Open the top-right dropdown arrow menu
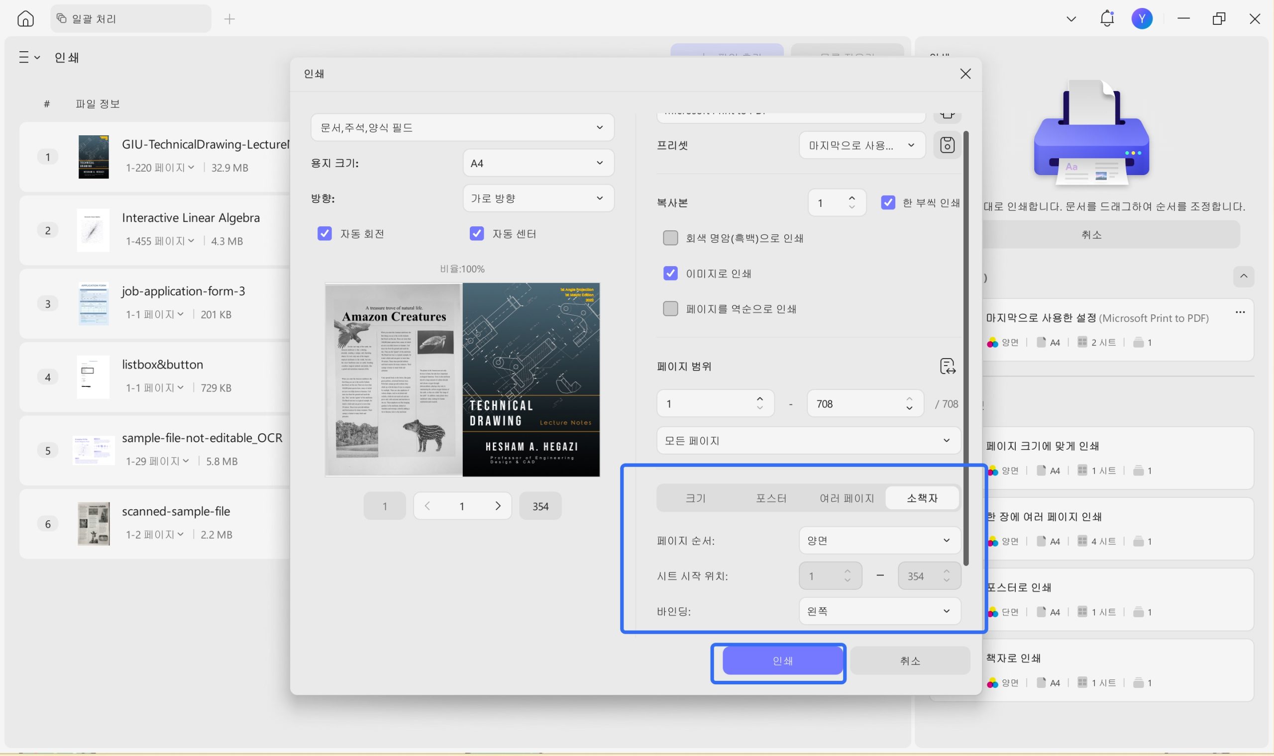 click(1071, 19)
